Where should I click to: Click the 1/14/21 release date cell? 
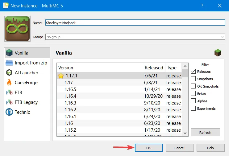[x=152, y=89]
